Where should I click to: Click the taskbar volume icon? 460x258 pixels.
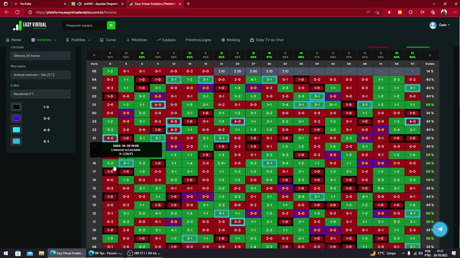pos(420,253)
